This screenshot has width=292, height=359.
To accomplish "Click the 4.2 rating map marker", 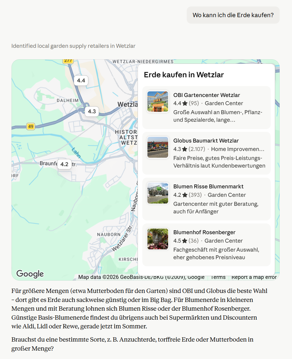I will point(64,164).
